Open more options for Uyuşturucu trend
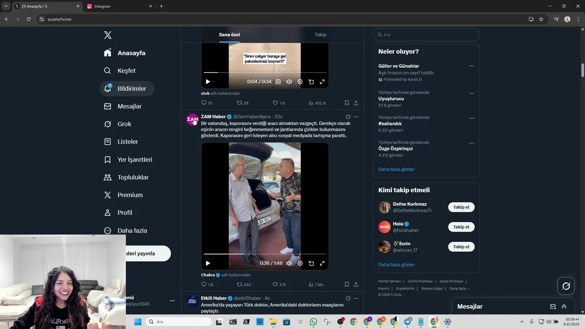Viewport: 585px width, 329px height. [472, 93]
